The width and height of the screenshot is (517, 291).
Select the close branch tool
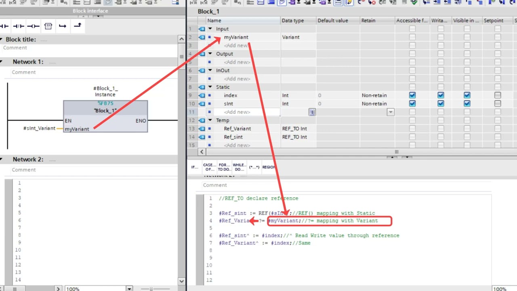pos(77,26)
